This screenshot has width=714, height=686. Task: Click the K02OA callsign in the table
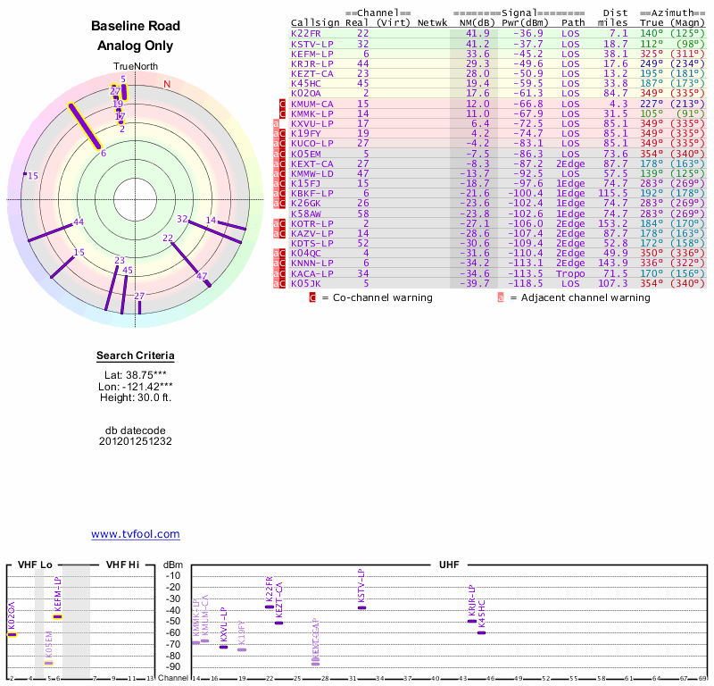(306, 94)
